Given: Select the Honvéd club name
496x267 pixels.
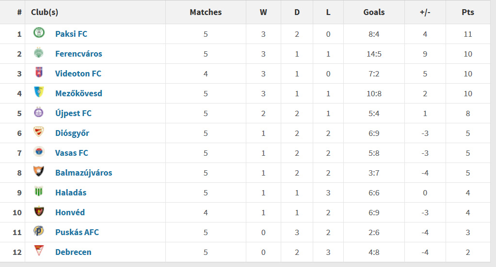Looking at the screenshot, I should (70, 212).
